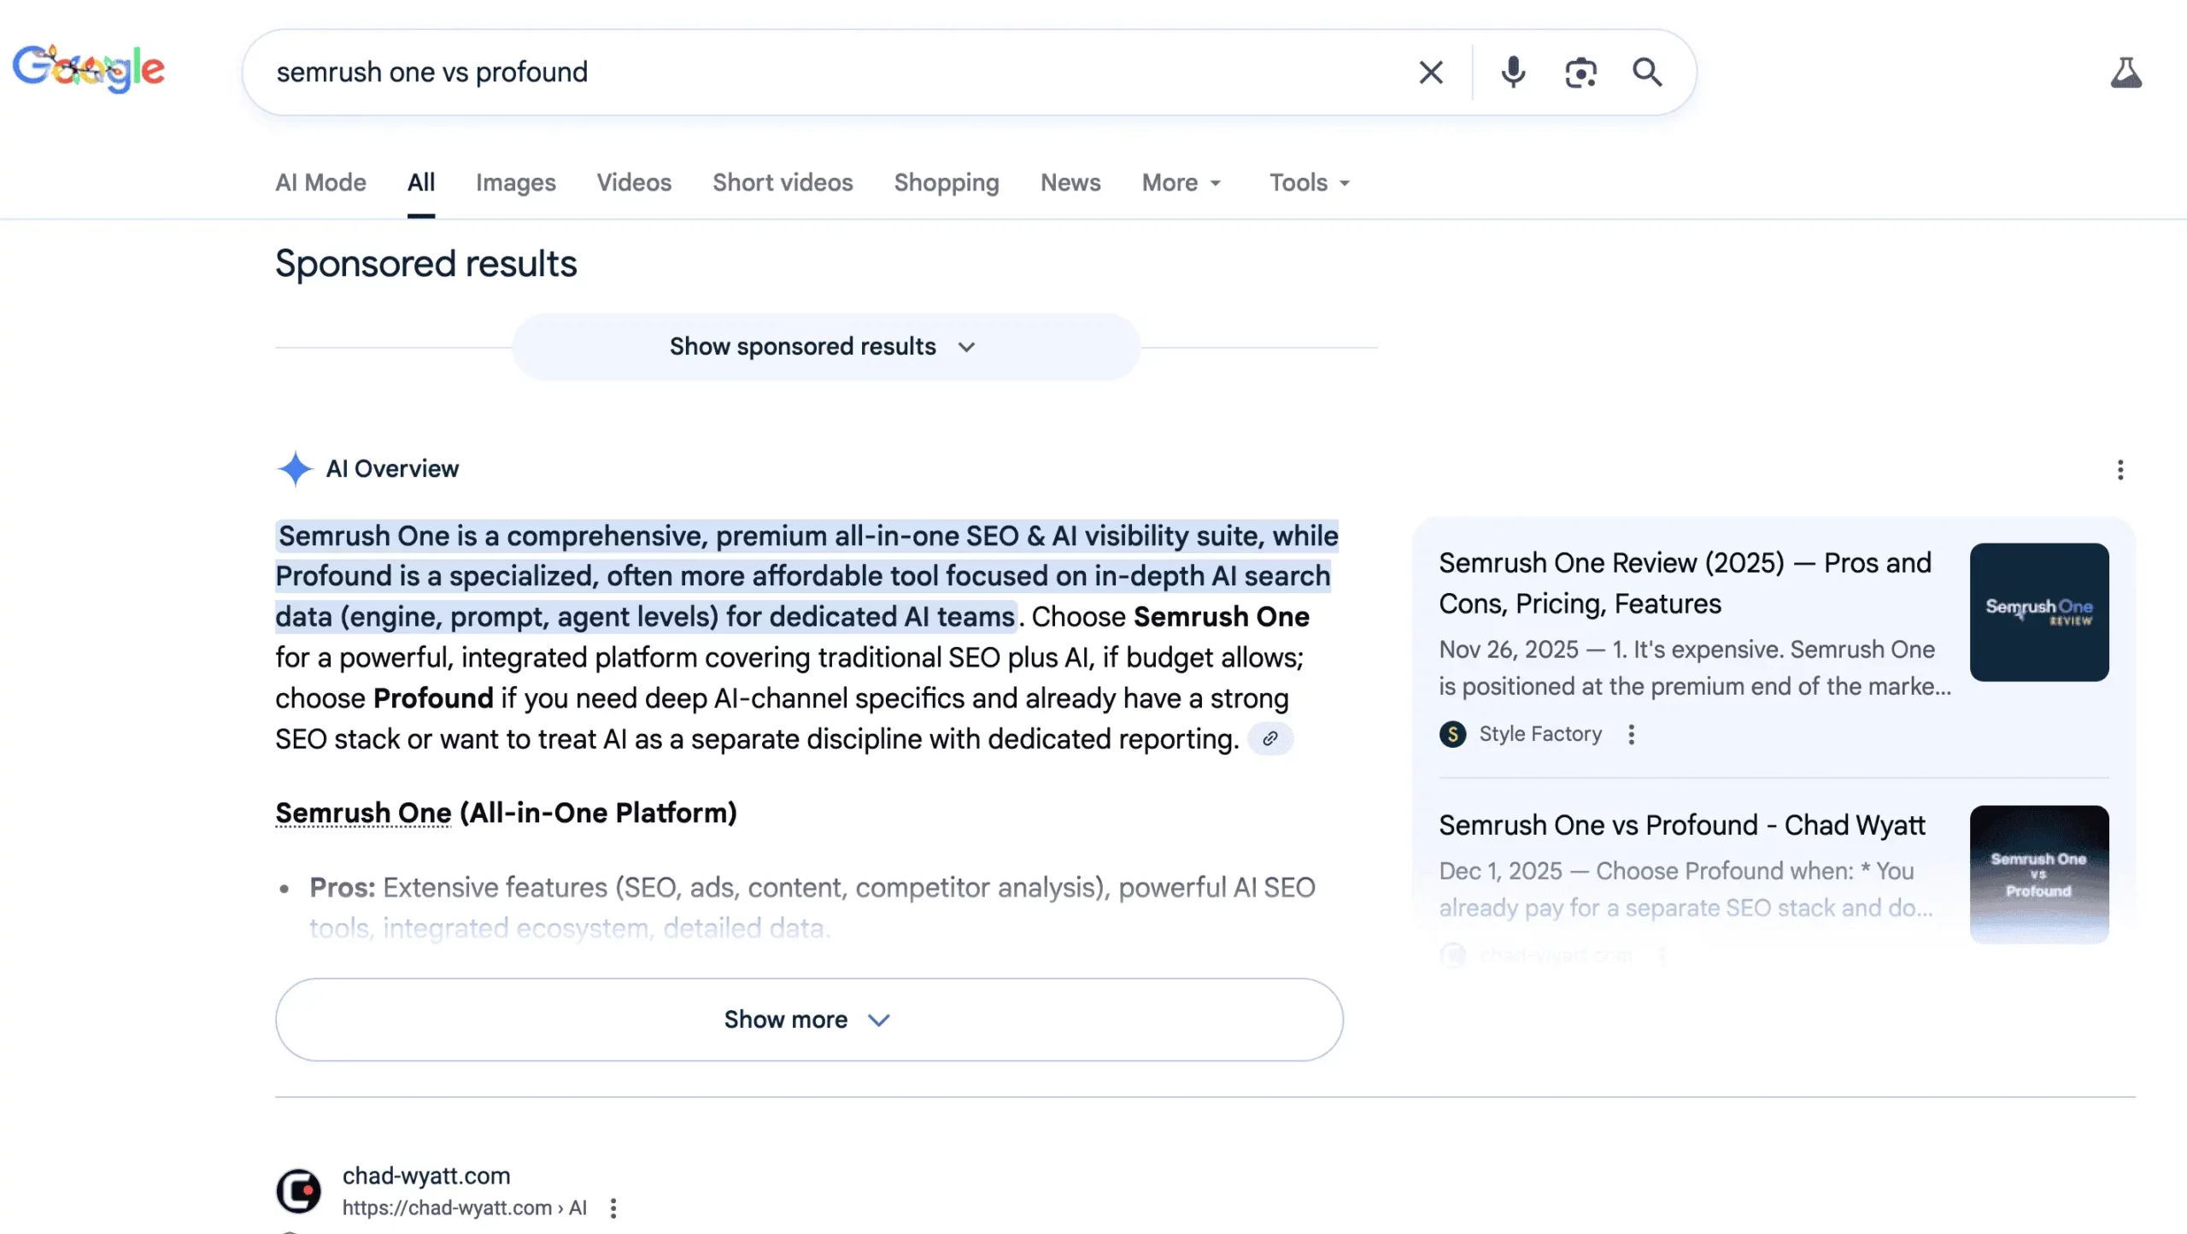Click the Semrush One Review thumbnail image
The width and height of the screenshot is (2187, 1234).
tap(2038, 612)
